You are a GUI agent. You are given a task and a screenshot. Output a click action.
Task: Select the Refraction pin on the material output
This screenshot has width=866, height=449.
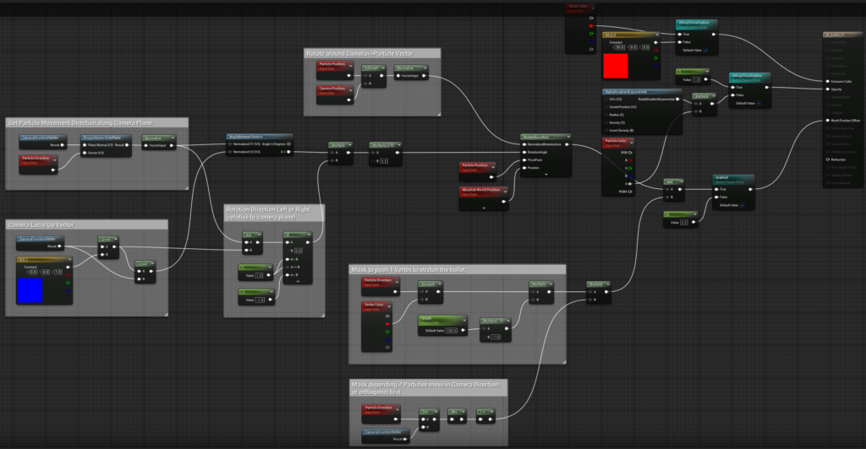[x=827, y=160]
